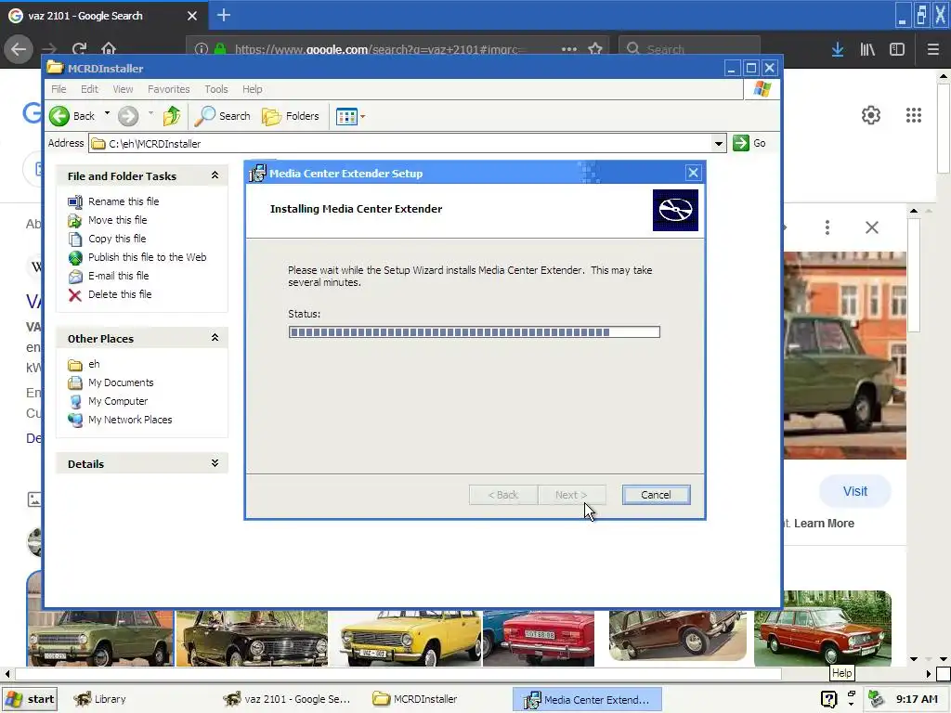Bookmark the page with star icon
The width and height of the screenshot is (951, 713).
coord(595,49)
